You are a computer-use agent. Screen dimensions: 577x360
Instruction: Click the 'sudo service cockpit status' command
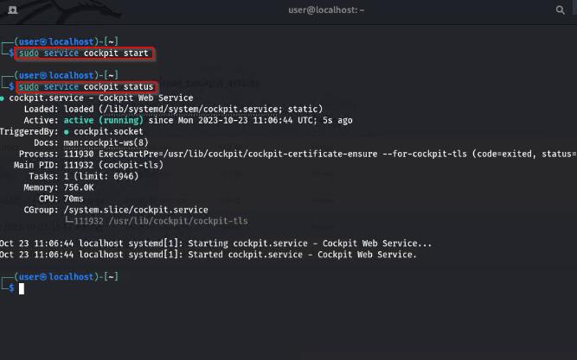86,86
